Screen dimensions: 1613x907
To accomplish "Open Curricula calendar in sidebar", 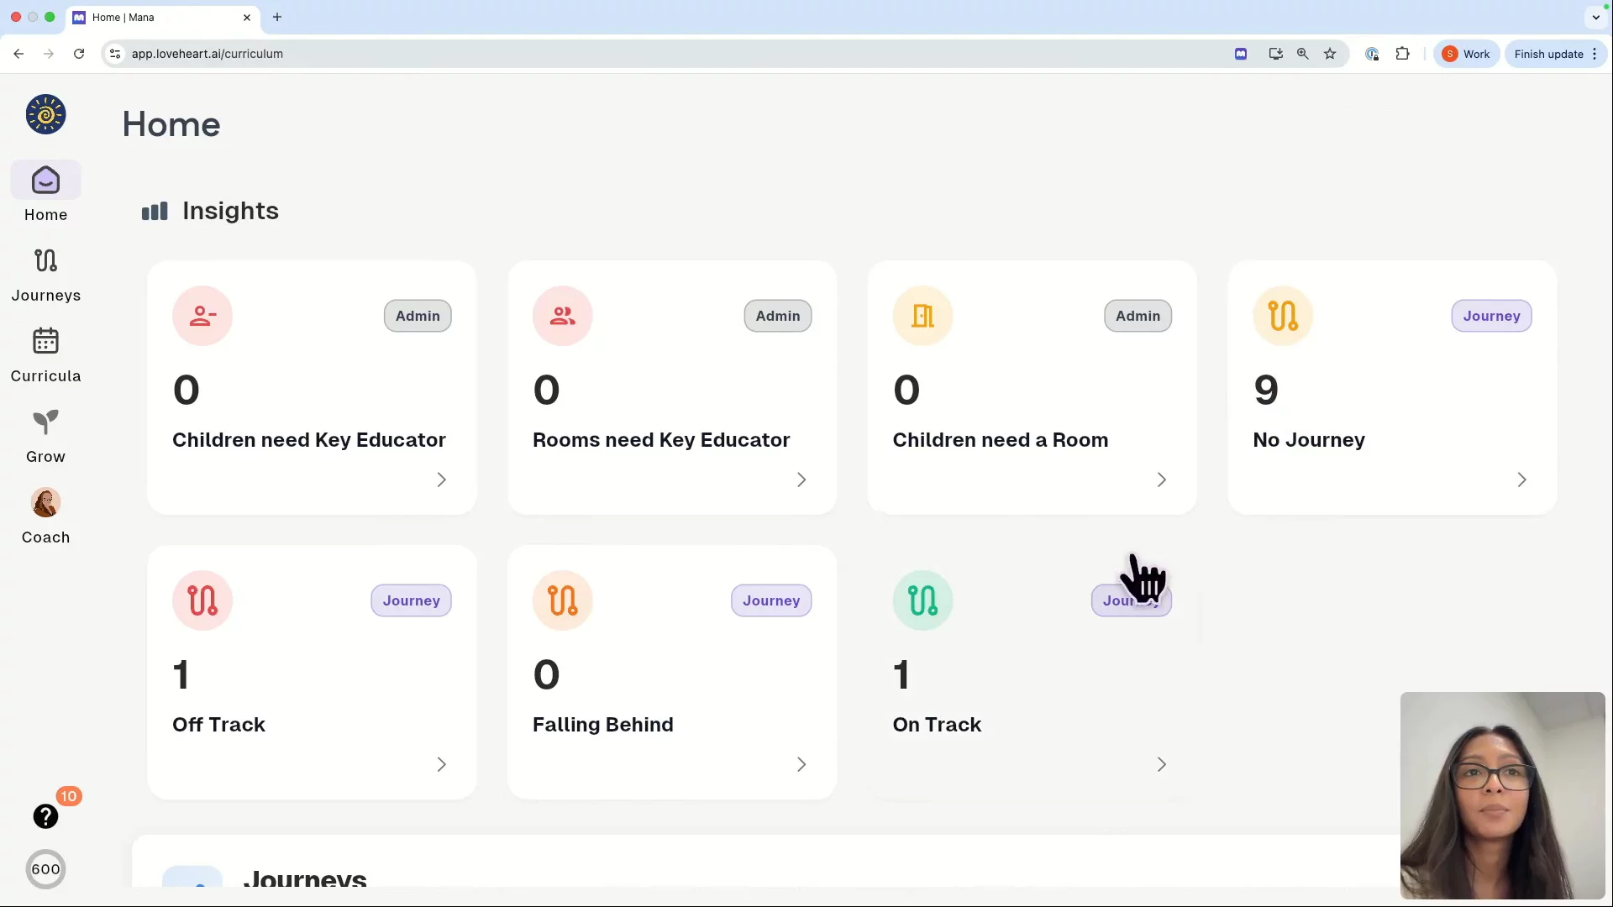I will coord(45,342).
